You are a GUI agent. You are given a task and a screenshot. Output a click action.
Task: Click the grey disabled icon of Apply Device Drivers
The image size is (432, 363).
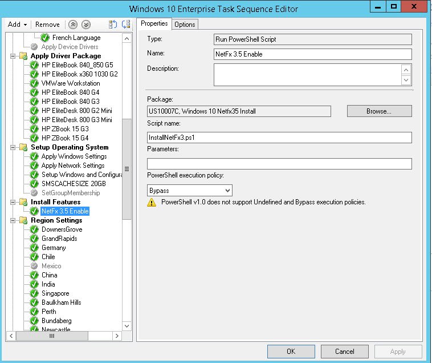34,47
